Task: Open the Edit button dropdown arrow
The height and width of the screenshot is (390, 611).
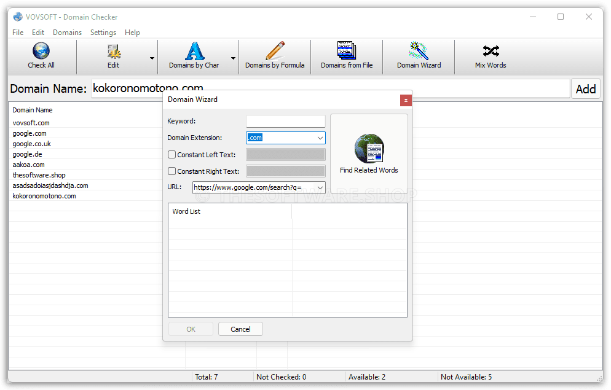Action: (152, 58)
